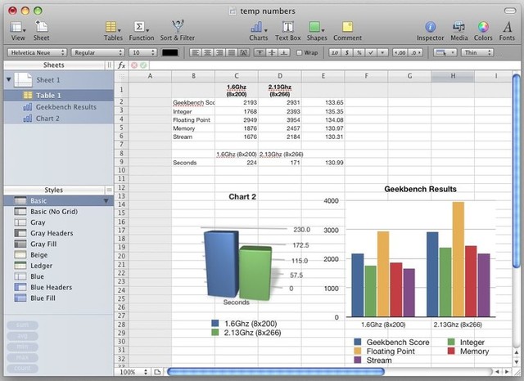This screenshot has width=524, height=381.
Task: Center align text in format bar
Action: pos(207,52)
